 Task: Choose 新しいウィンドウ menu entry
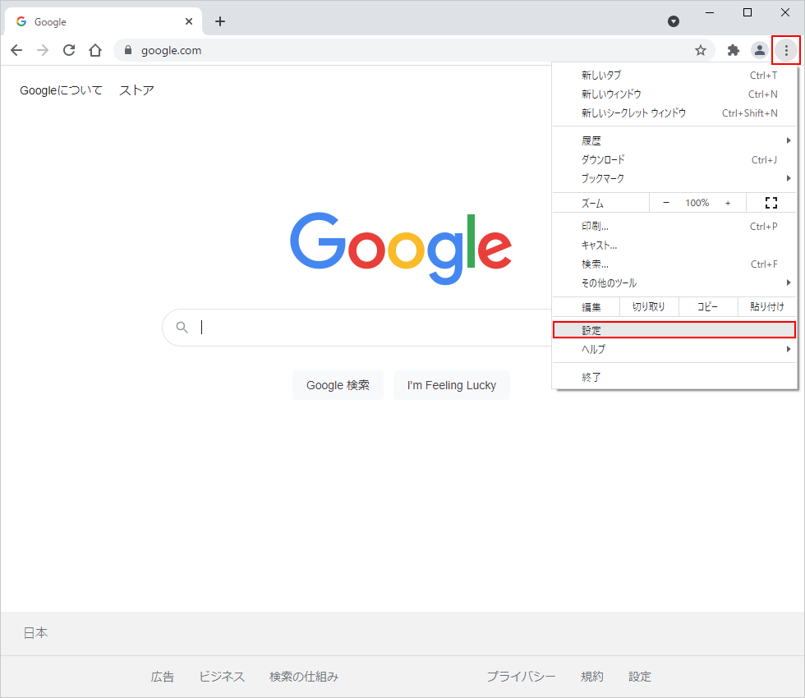point(674,94)
